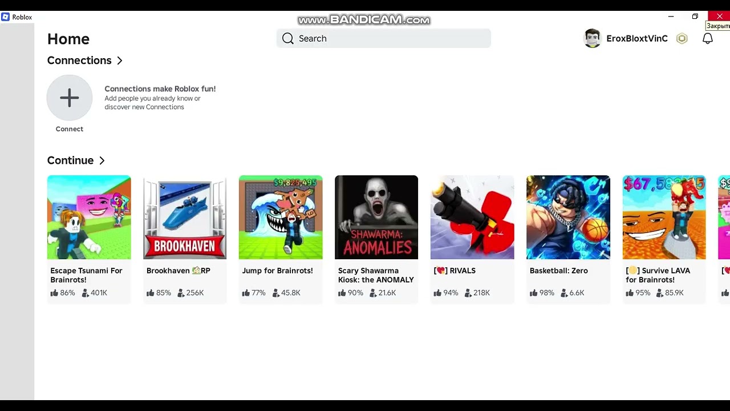Click the search magnifier icon
This screenshot has height=411, width=730.
[288, 38]
